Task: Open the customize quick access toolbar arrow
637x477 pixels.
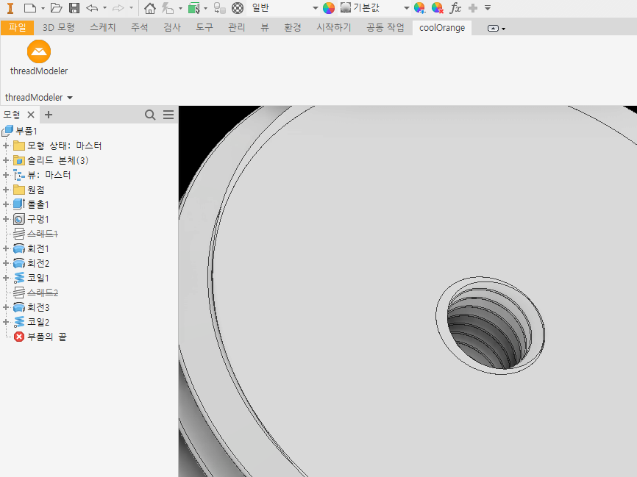Action: click(x=488, y=7)
